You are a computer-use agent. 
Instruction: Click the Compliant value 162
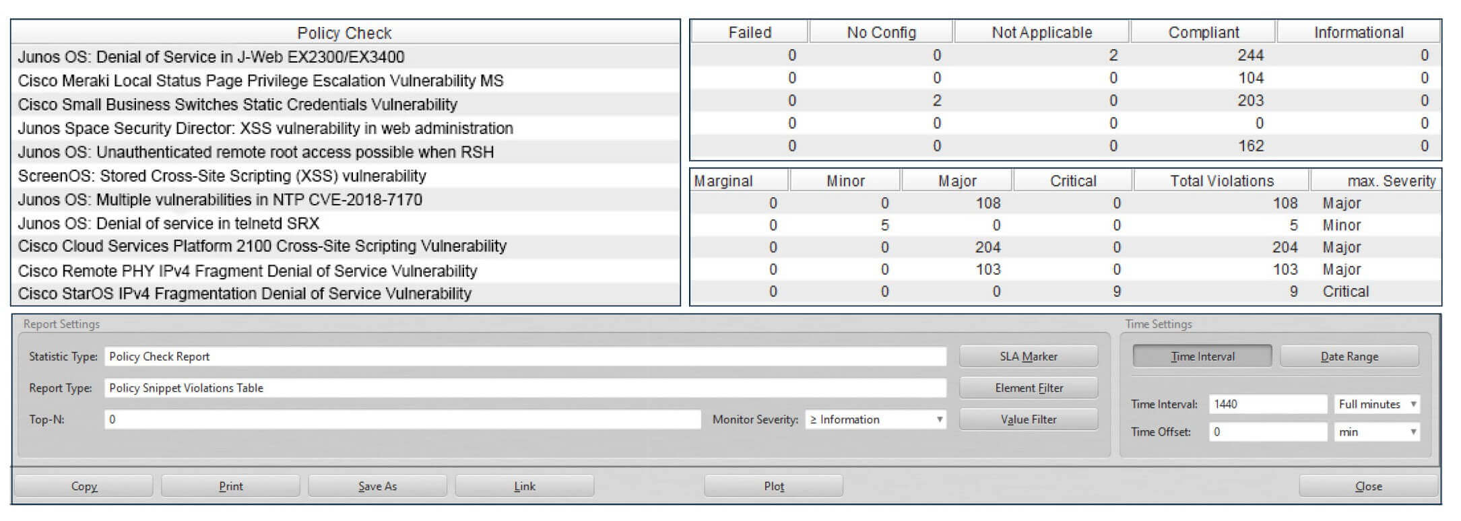click(x=1250, y=146)
